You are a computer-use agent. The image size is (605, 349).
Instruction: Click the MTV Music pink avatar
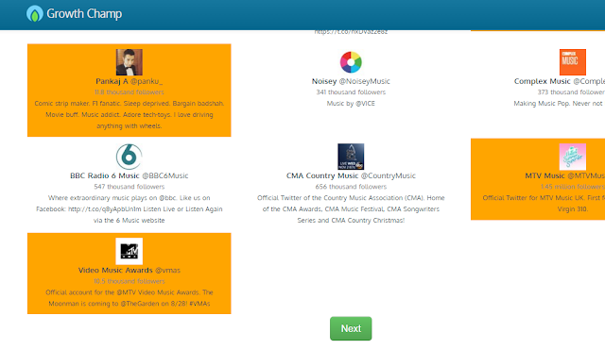[573, 157]
